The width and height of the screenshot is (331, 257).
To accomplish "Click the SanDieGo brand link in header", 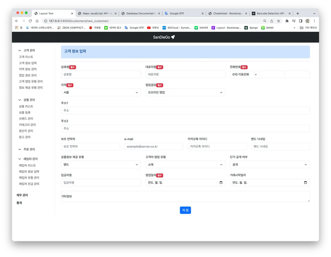I will click(x=164, y=37).
